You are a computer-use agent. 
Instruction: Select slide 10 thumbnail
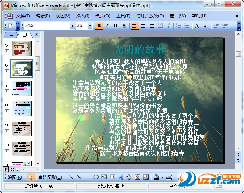pos(22,149)
